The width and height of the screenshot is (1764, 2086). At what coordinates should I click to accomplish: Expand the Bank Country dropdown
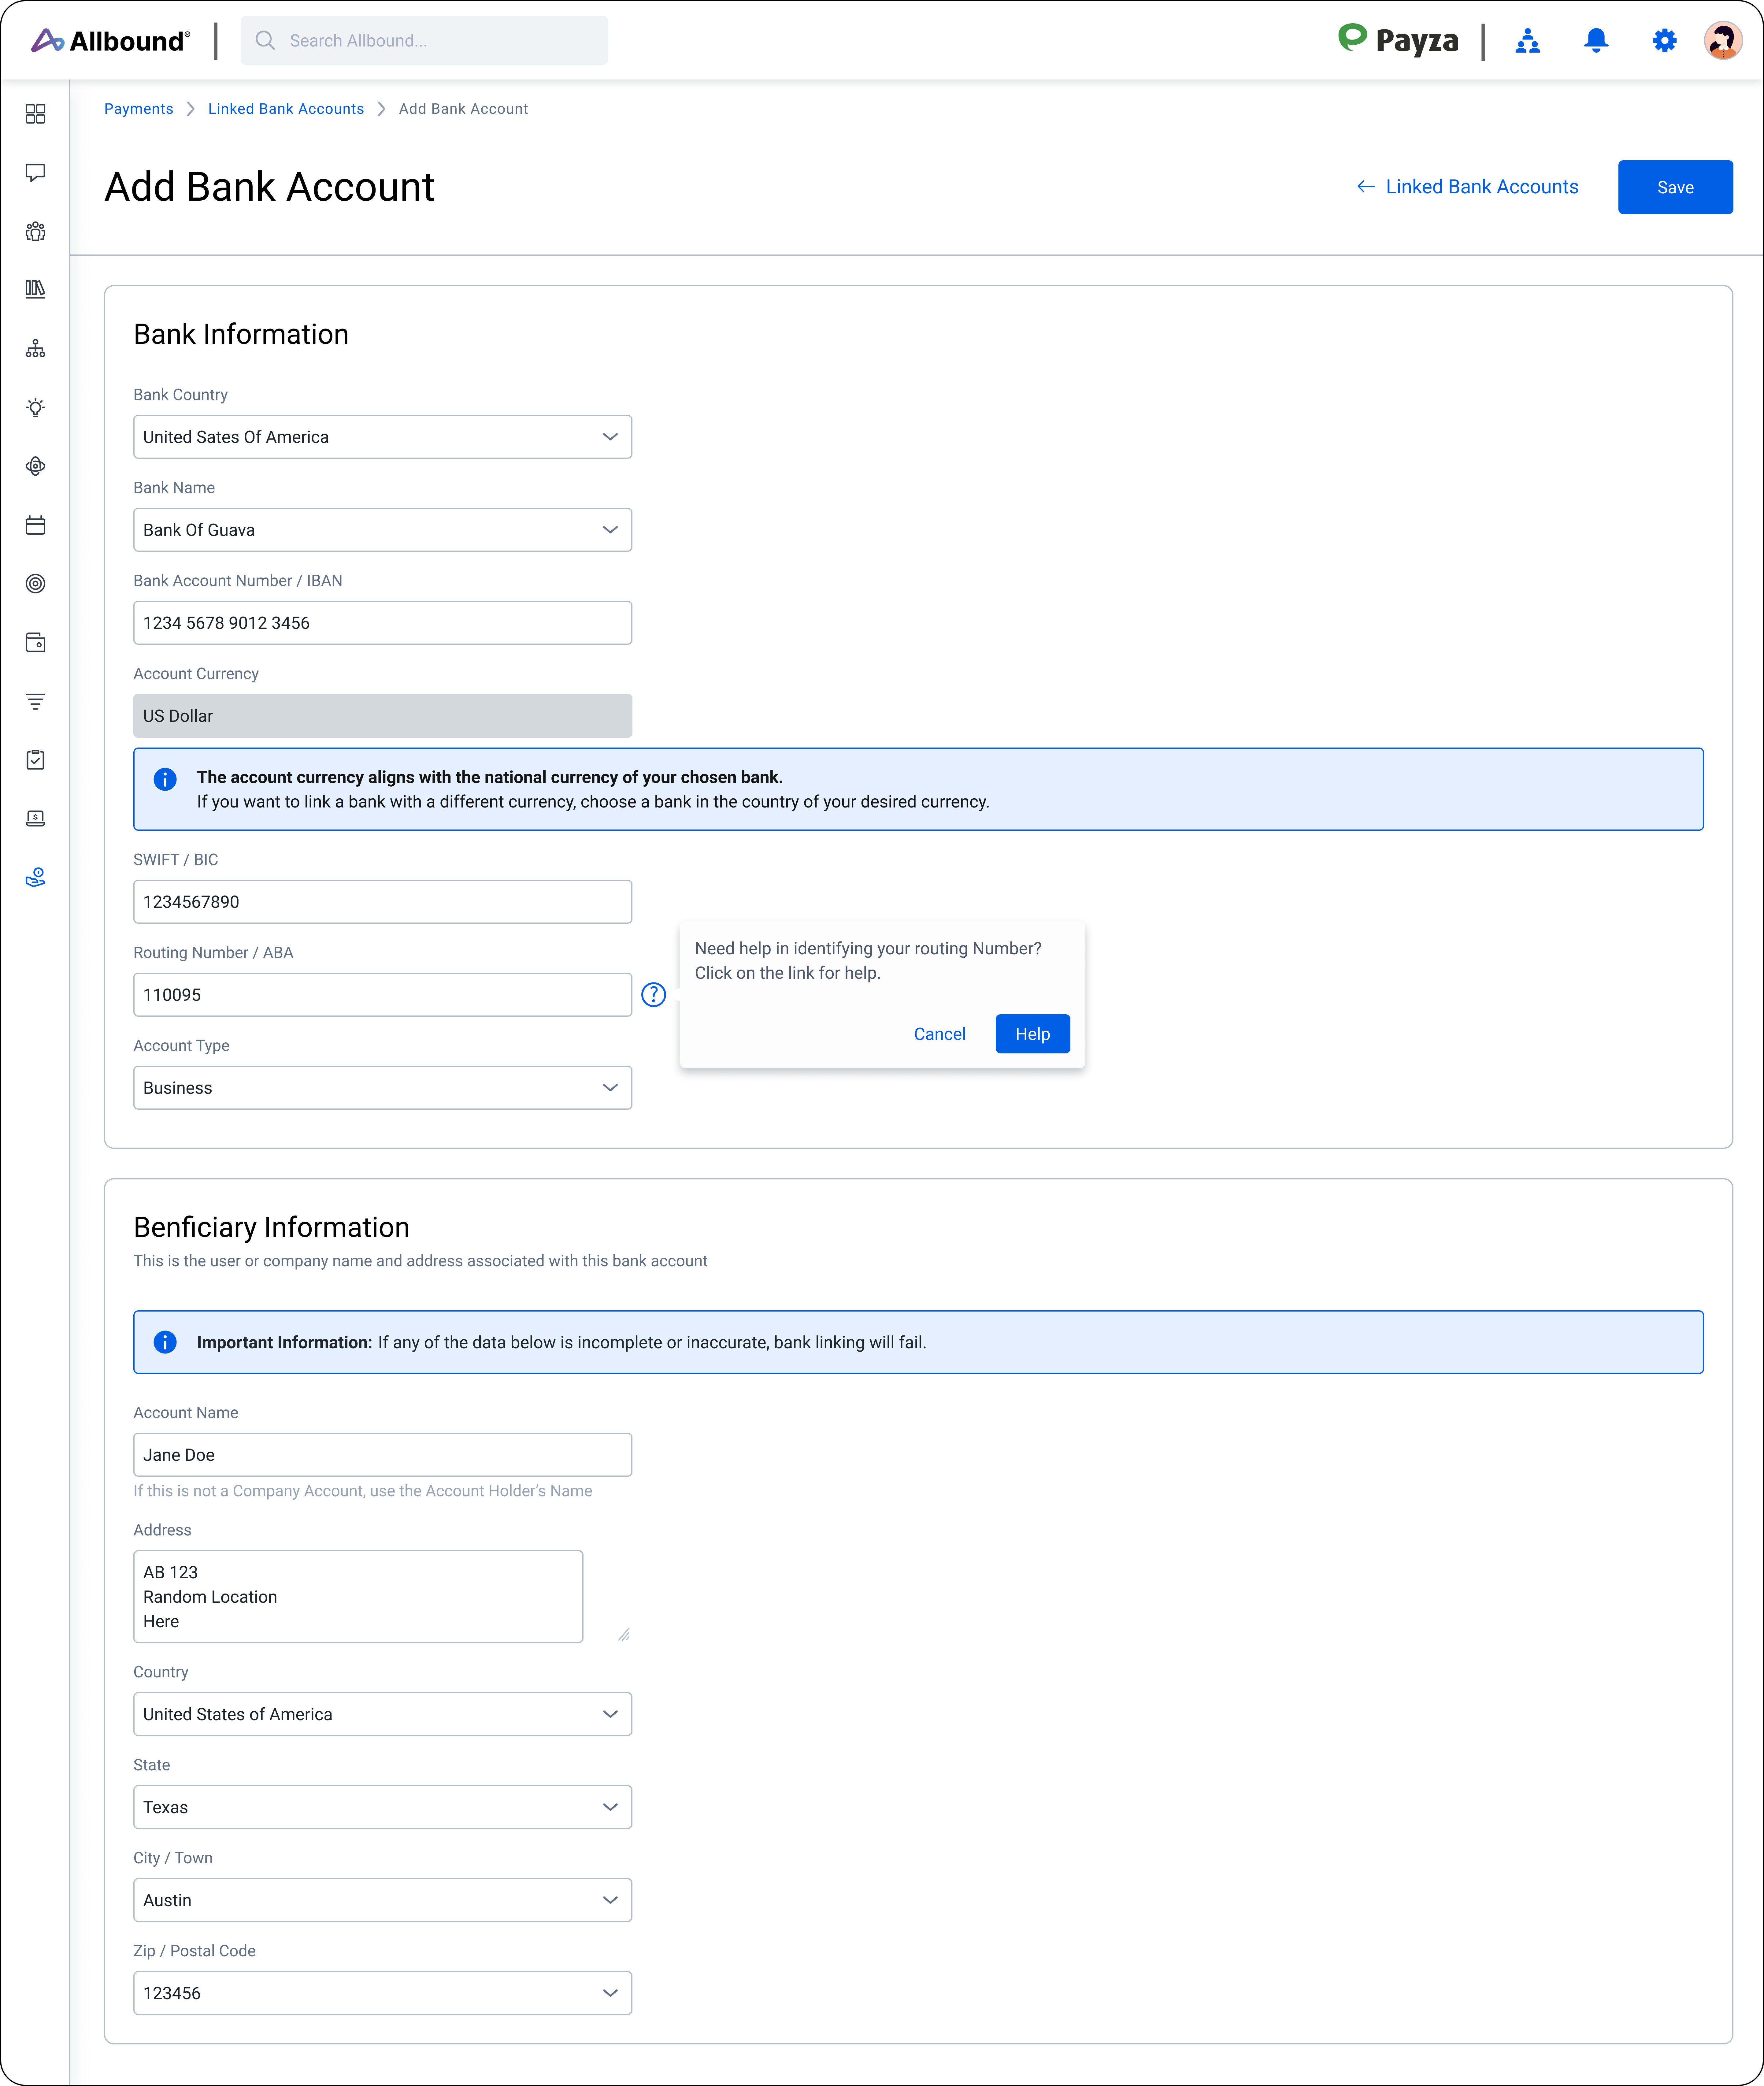coord(382,437)
